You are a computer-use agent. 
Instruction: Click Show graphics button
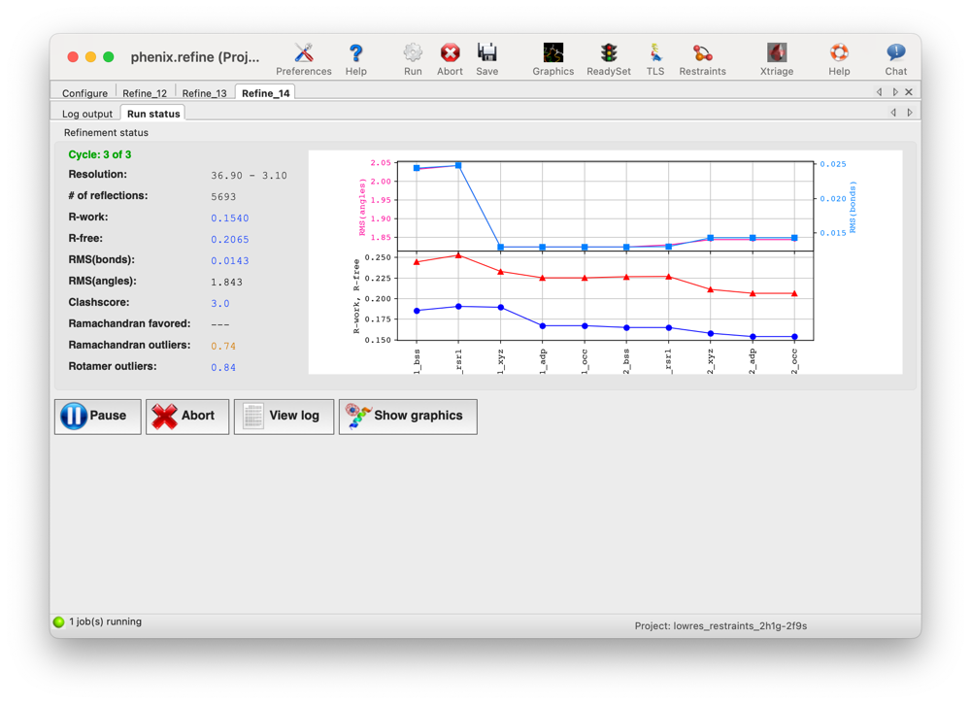click(x=408, y=416)
